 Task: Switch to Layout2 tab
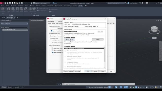pos(17,87)
